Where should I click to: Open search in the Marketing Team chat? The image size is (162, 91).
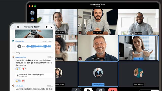point(18,27)
